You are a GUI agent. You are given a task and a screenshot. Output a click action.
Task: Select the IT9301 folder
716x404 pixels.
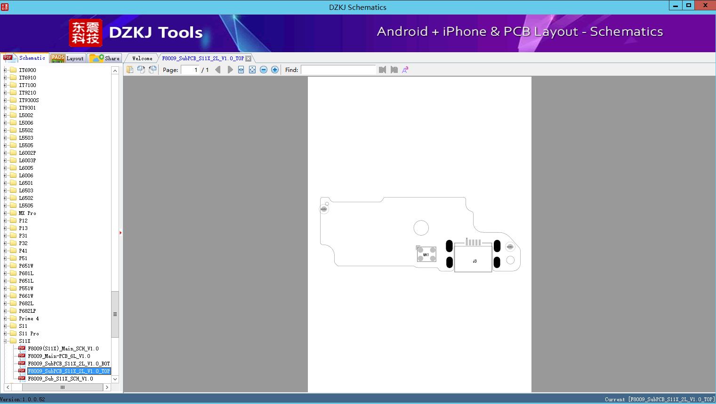[x=27, y=108]
